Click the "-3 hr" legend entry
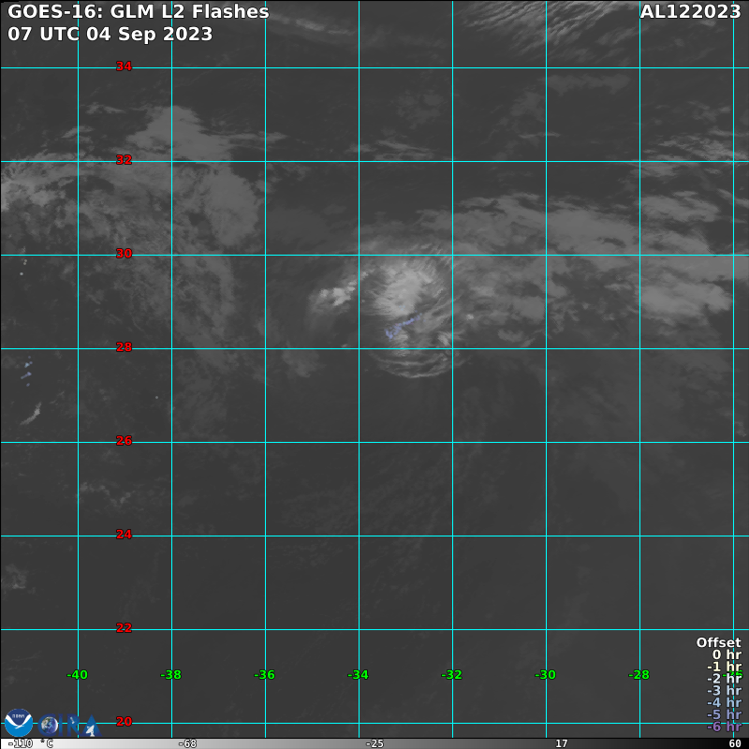749x749 pixels. click(724, 691)
